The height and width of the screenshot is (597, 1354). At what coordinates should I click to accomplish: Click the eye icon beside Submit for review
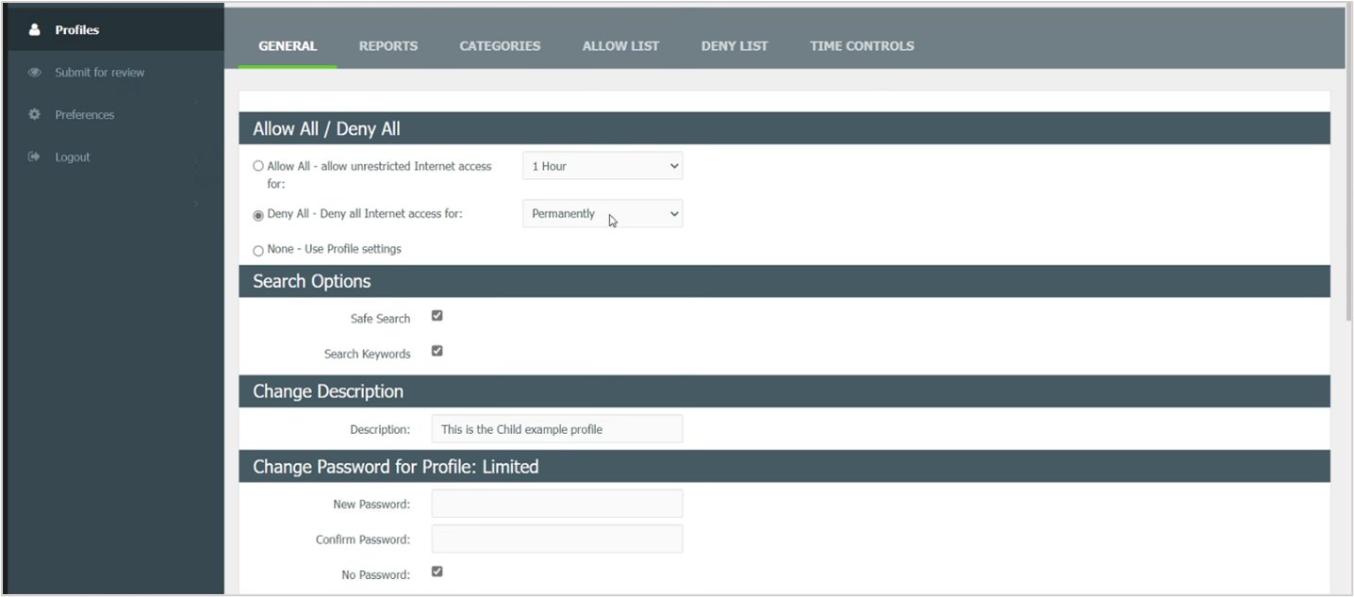coord(35,73)
